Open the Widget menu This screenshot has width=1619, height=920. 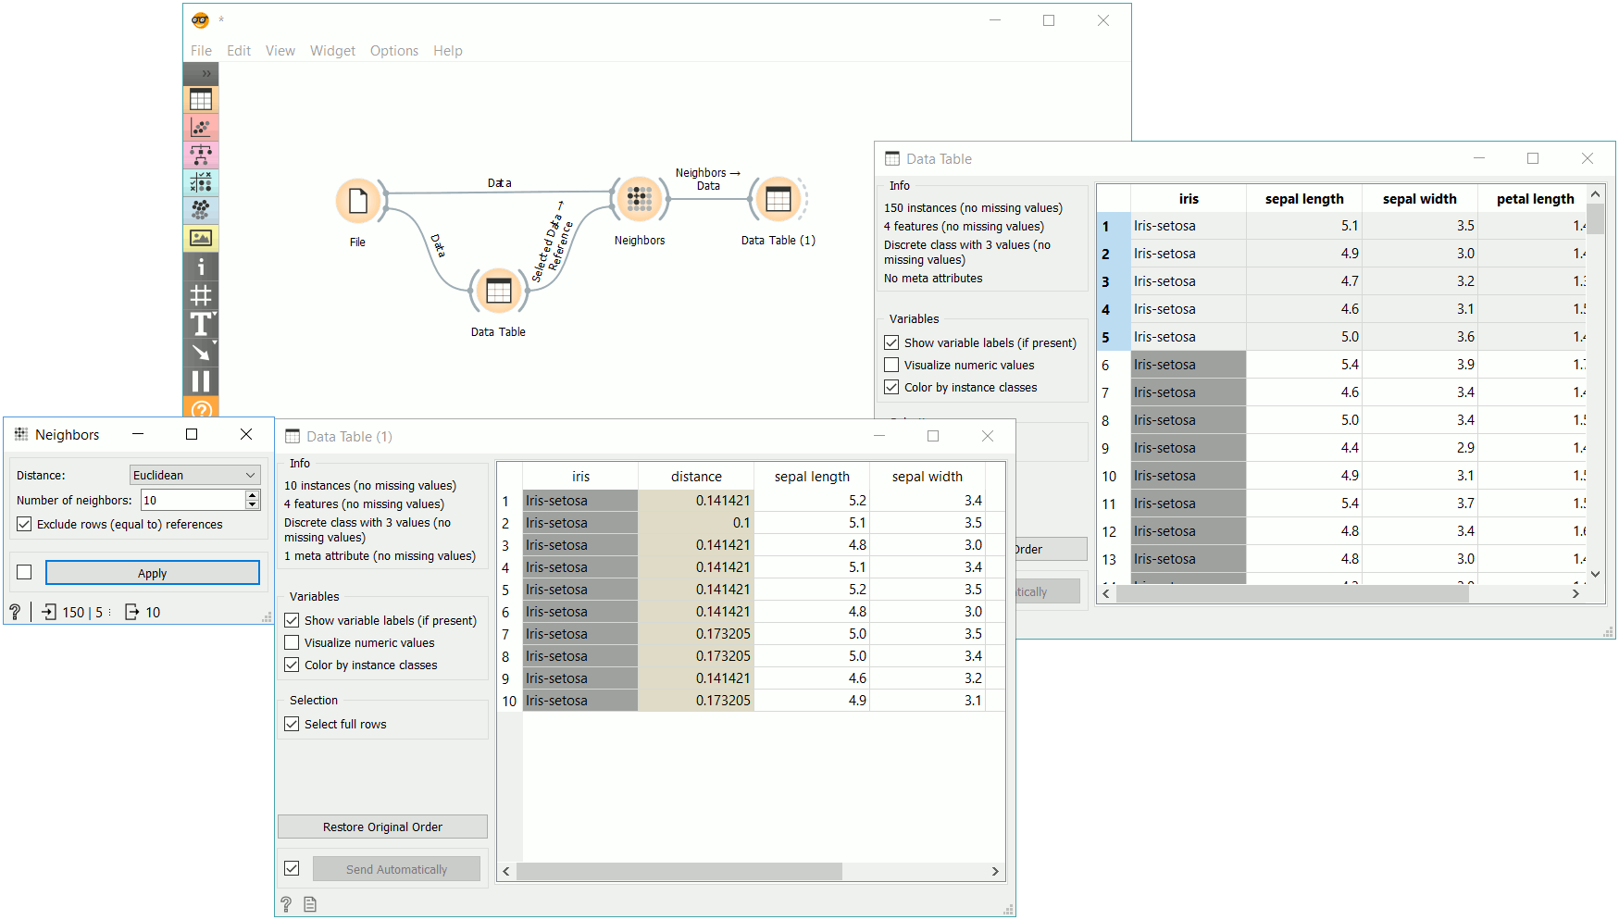tap(332, 51)
